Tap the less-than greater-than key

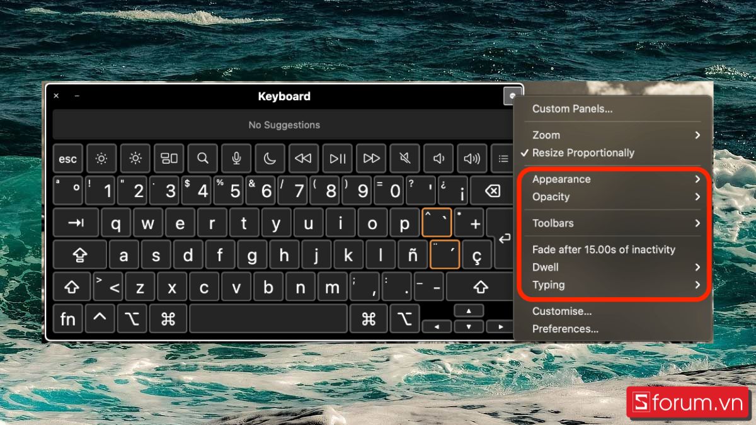pos(108,287)
